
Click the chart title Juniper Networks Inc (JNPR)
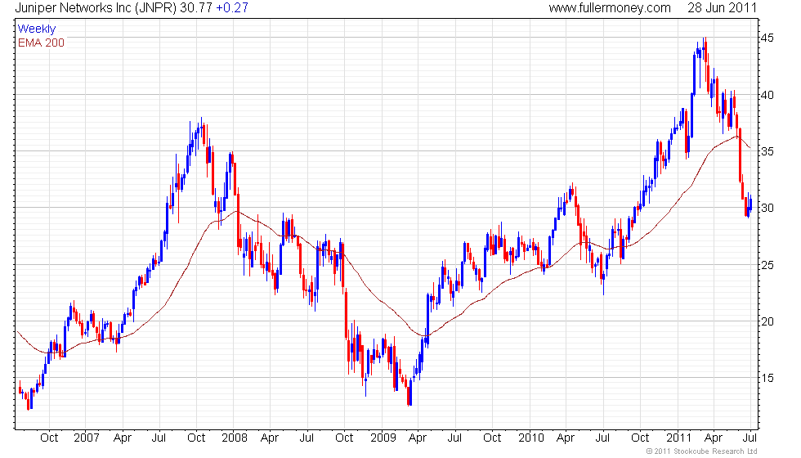tap(96, 7)
